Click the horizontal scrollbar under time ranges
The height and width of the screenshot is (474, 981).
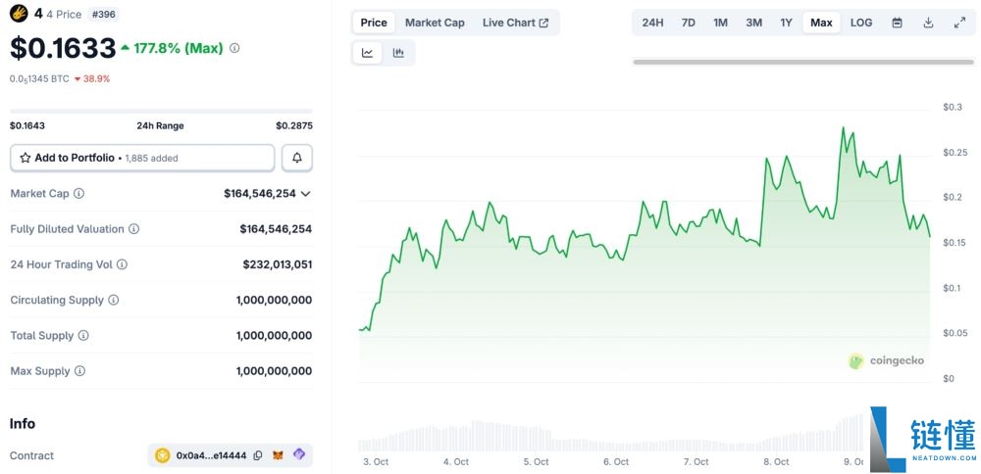point(803,62)
